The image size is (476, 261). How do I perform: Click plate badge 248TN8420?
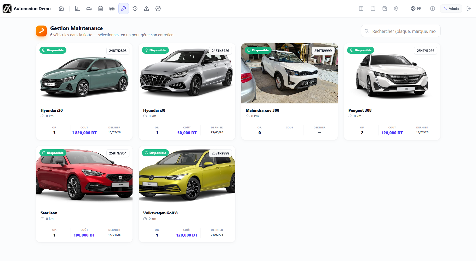coord(220,51)
